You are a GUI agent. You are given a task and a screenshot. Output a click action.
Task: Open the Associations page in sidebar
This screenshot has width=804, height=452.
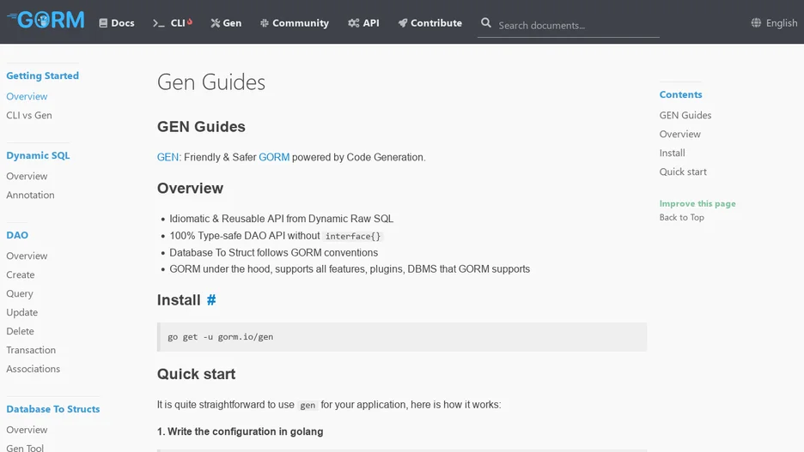click(x=33, y=369)
